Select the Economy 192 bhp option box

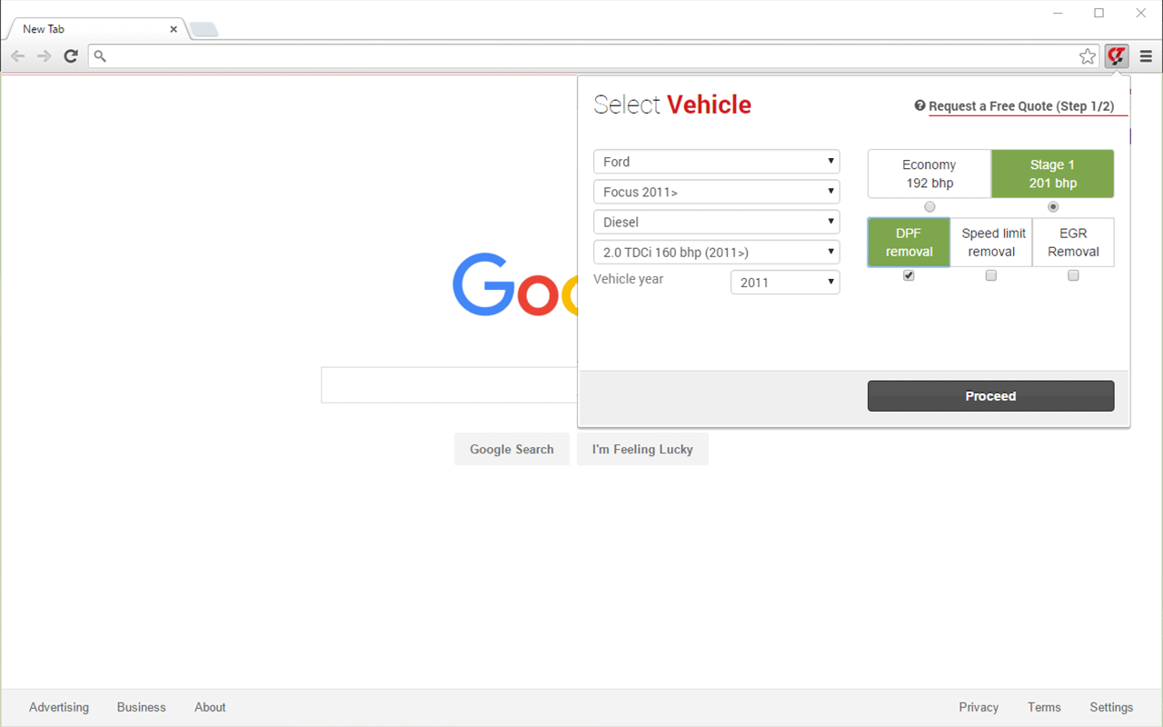(x=929, y=174)
